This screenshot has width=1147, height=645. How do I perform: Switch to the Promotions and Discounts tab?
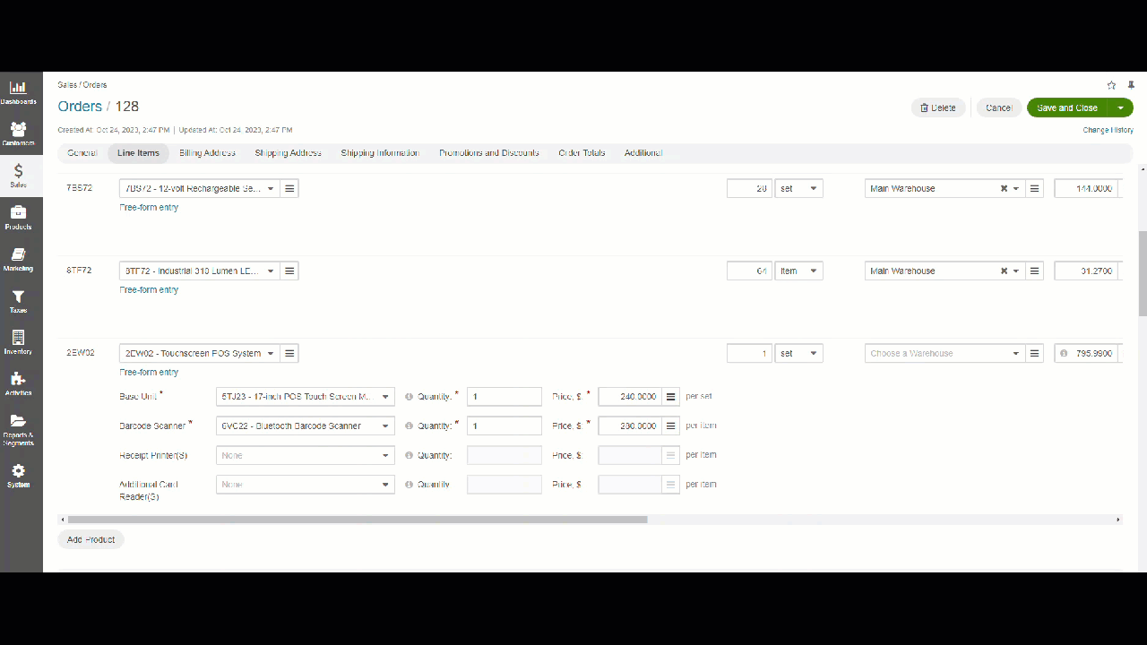[x=489, y=153]
